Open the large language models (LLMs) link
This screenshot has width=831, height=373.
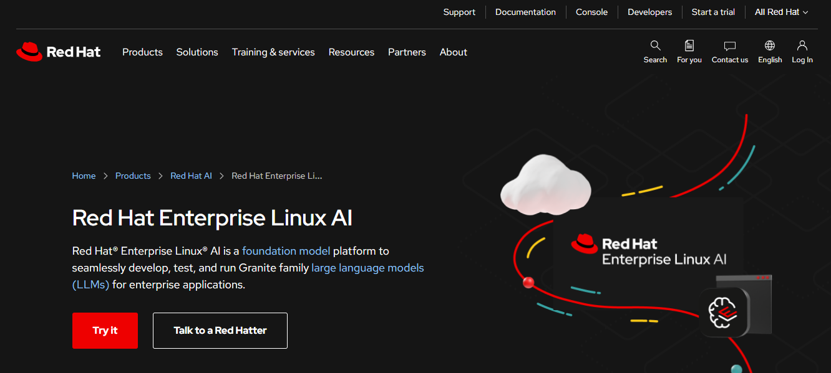click(367, 268)
